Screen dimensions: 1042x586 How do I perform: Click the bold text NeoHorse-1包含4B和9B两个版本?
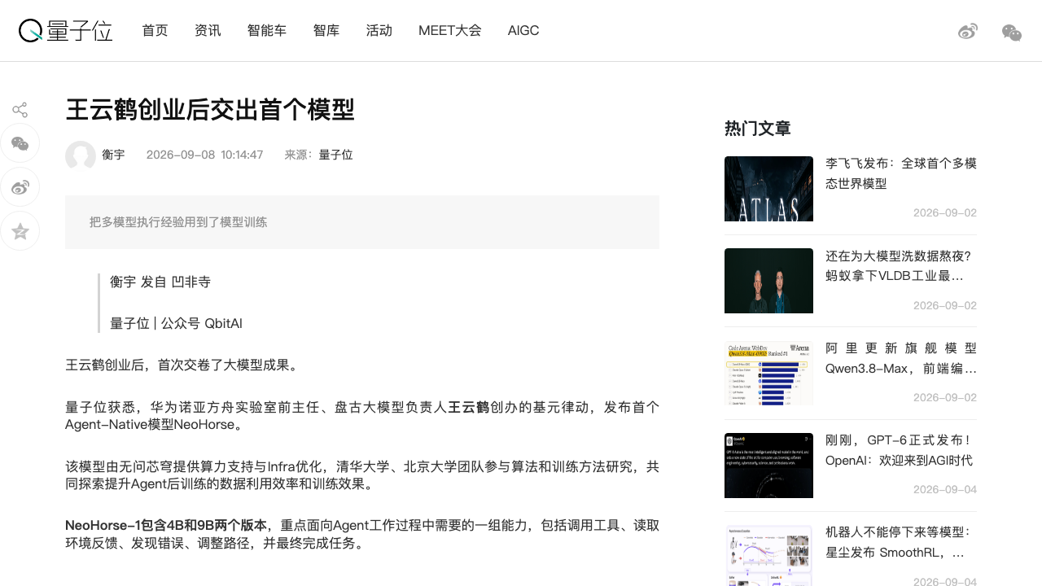[x=166, y=526]
